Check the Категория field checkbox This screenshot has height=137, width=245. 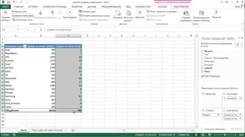[x=202, y=61]
